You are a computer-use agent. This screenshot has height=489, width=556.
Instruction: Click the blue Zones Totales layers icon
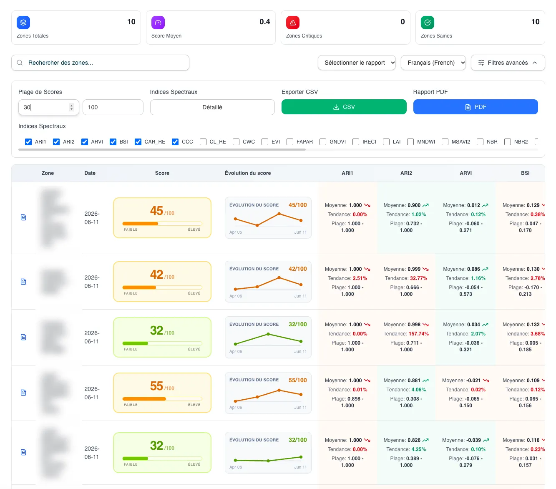click(x=23, y=23)
